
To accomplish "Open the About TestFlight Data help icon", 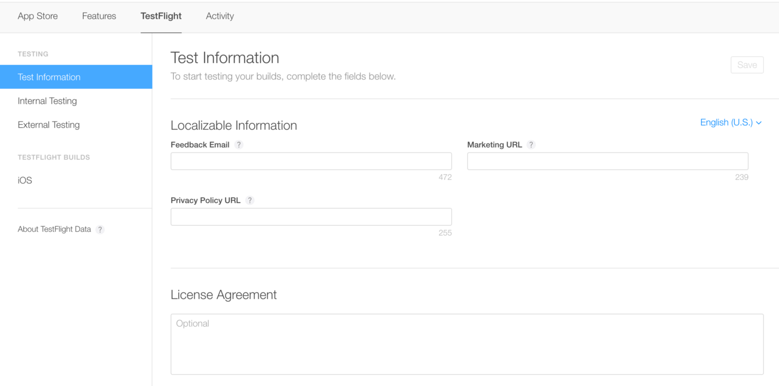I will click(x=100, y=230).
